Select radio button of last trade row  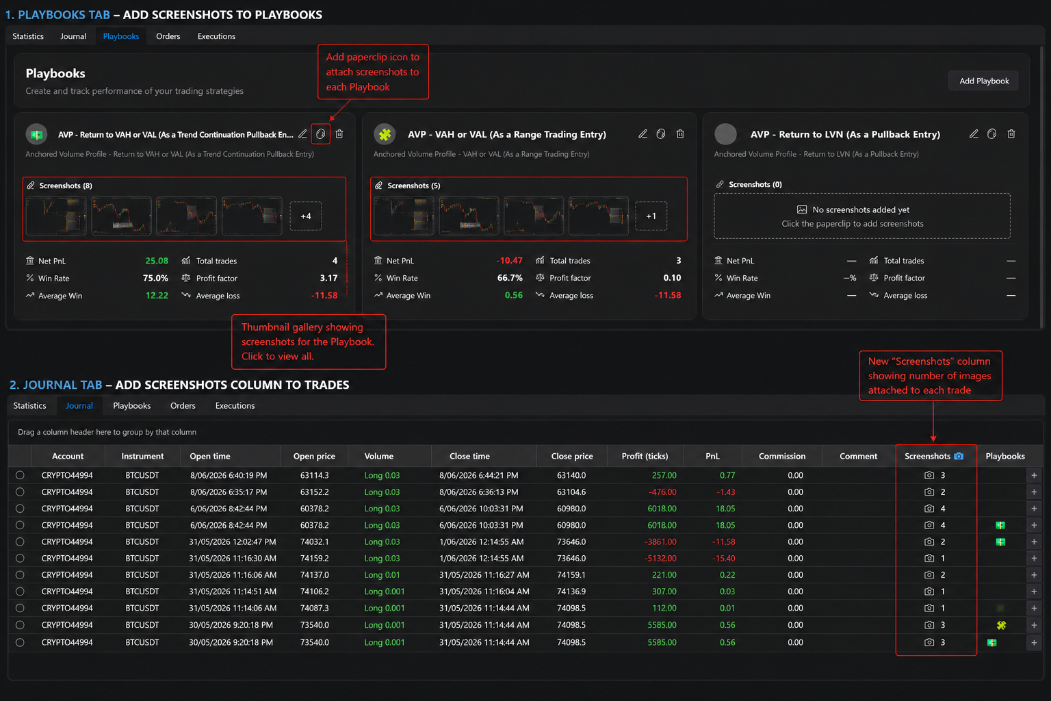pyautogui.click(x=20, y=642)
